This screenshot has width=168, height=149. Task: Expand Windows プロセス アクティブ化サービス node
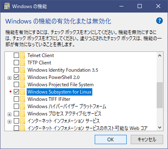point(9,114)
